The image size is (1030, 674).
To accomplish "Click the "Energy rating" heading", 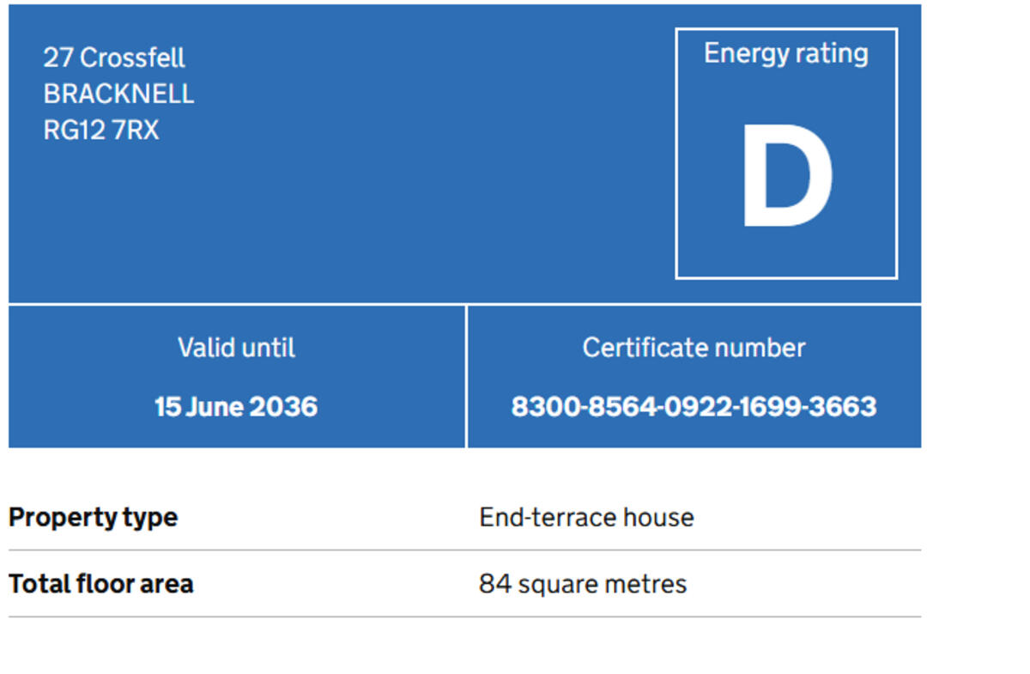I will point(786,54).
